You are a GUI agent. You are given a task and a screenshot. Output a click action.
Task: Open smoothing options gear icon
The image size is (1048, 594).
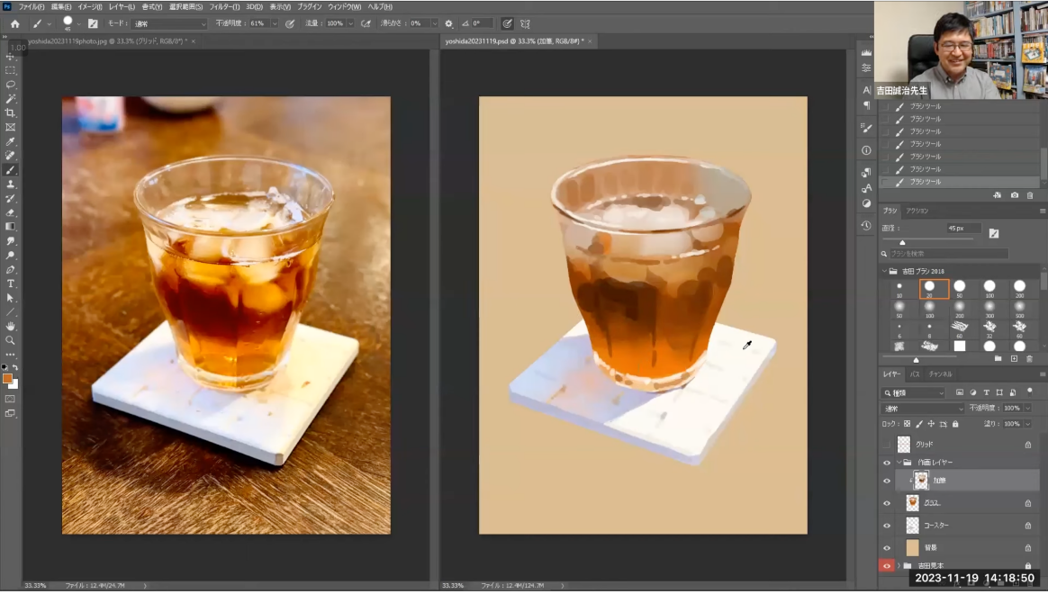448,23
